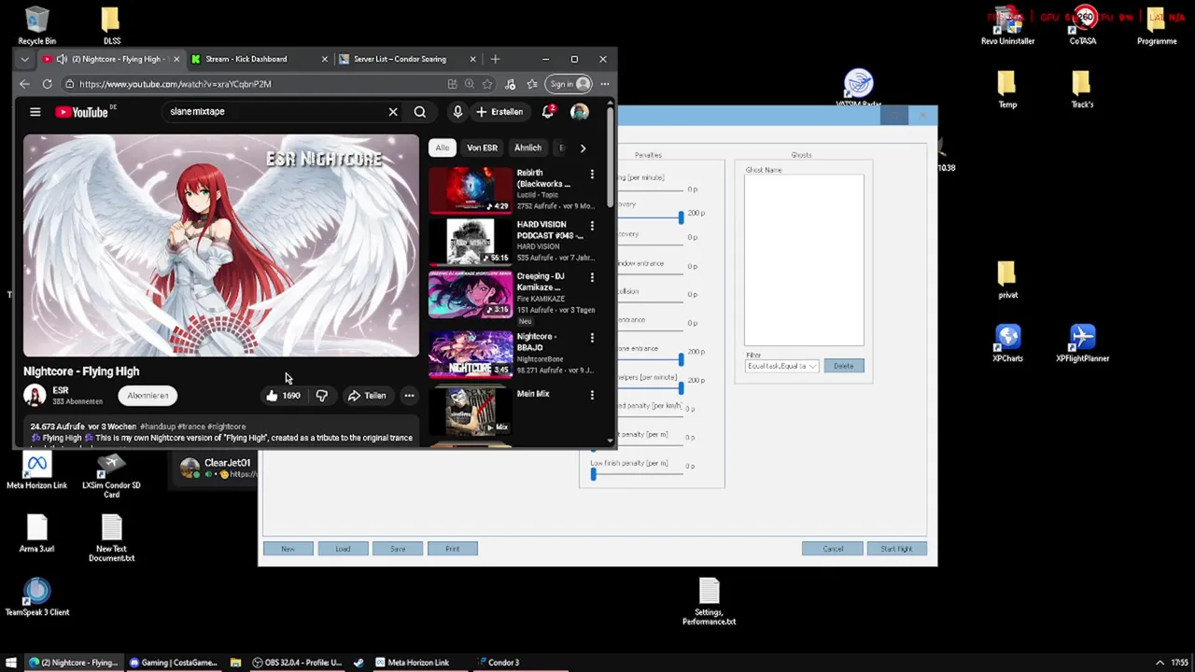
Task: Add page to favorites star icon
Action: 486,84
